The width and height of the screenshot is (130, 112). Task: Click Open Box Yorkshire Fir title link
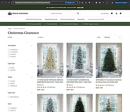(x=109, y=81)
